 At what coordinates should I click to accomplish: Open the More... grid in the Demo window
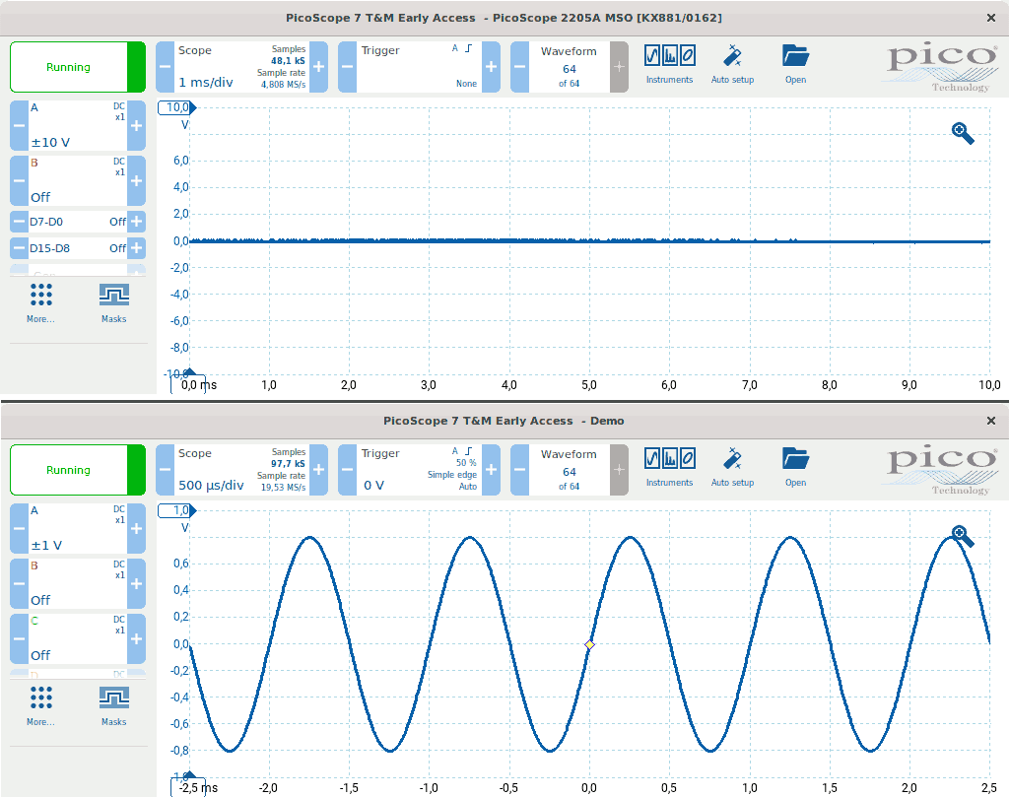point(40,705)
